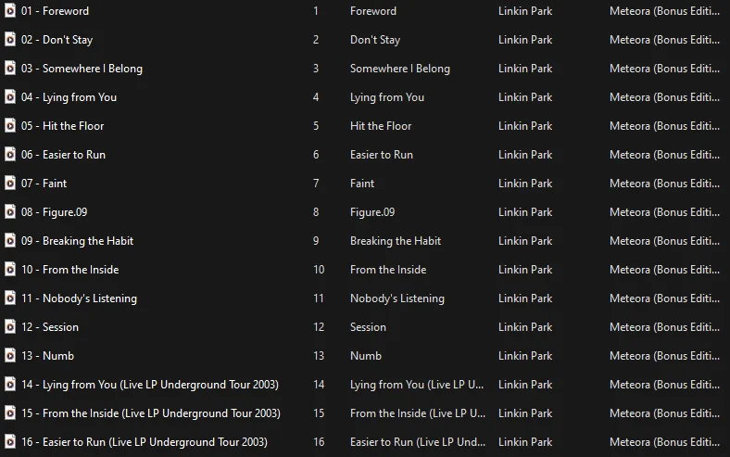Viewport: 730px width, 457px height.
Task: Select title Session in the title column
Action: pyautogui.click(x=368, y=327)
